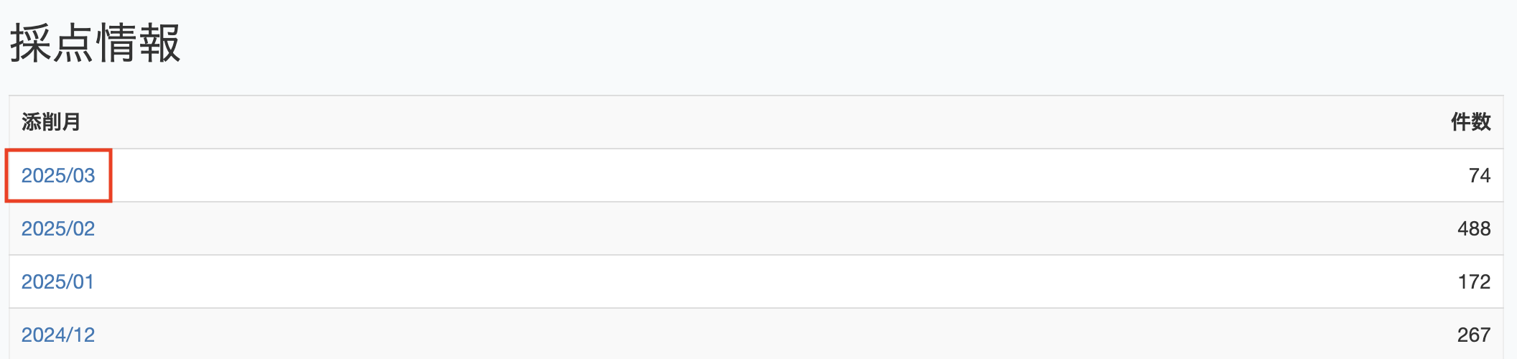Click the count value 488

click(x=1473, y=228)
